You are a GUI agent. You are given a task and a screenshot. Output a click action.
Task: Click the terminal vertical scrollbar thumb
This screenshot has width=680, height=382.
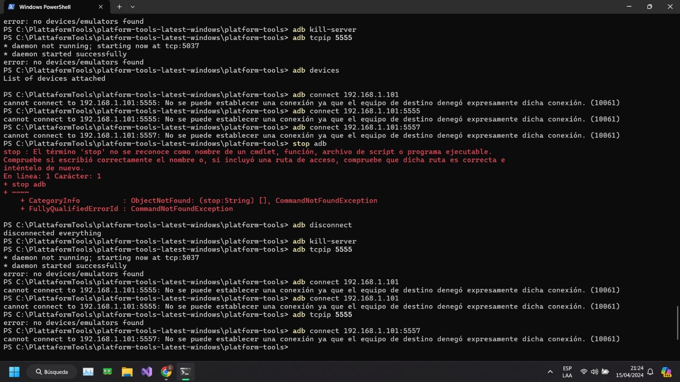pos(677,323)
